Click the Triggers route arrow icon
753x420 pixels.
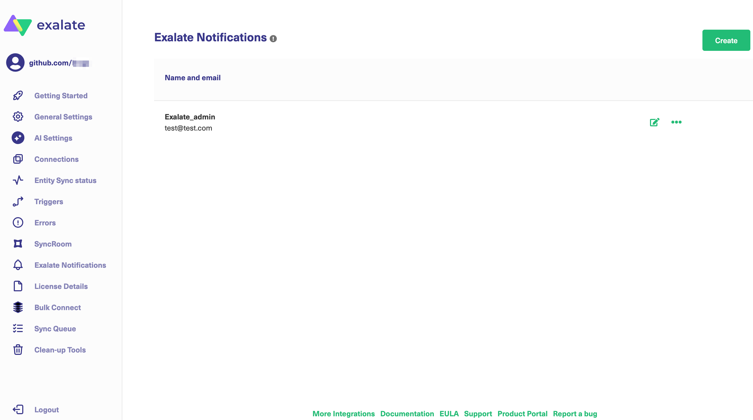pos(18,202)
